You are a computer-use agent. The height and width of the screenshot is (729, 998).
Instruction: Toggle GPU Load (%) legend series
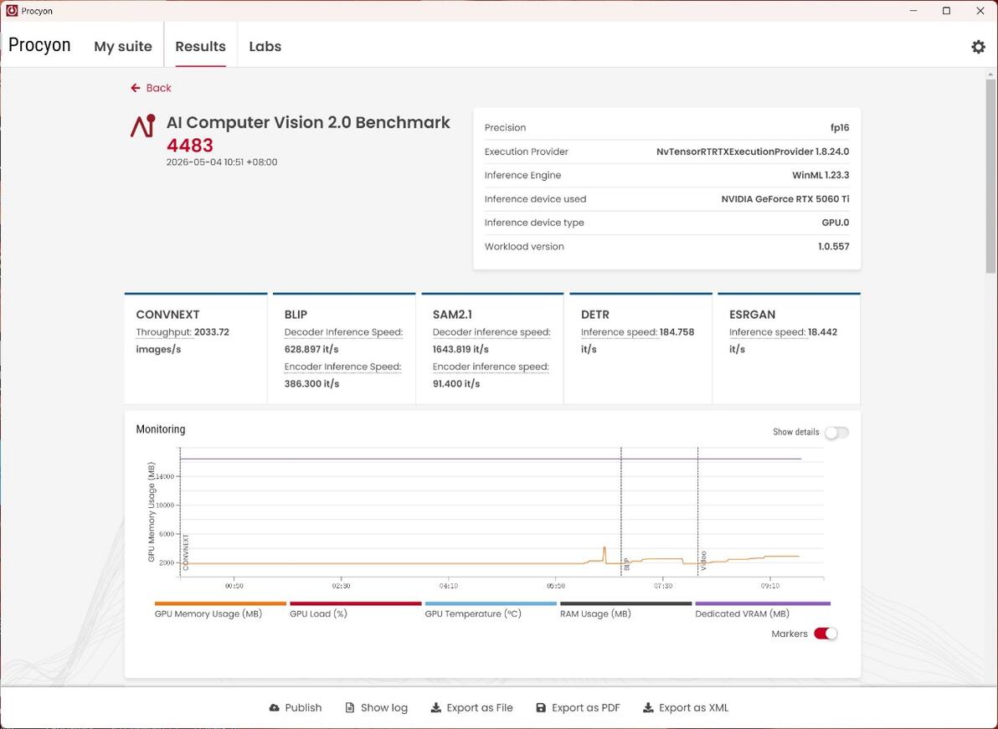(x=355, y=609)
